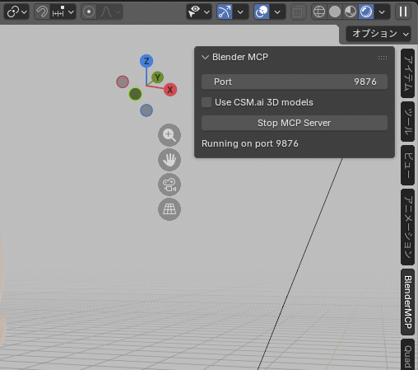Image resolution: width=418 pixels, height=370 pixels.
Task: Click the pan view hand button
Action: pos(170,160)
